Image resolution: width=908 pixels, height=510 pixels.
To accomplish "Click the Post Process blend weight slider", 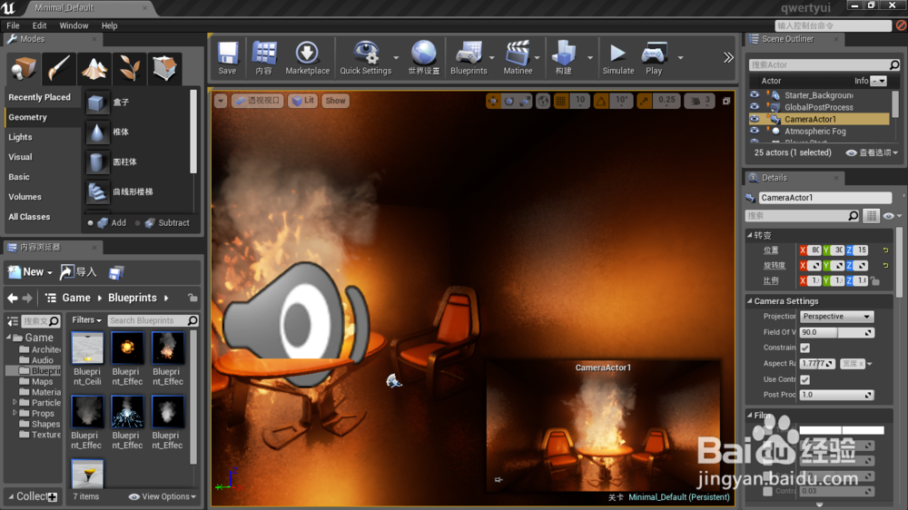I will coord(837,395).
